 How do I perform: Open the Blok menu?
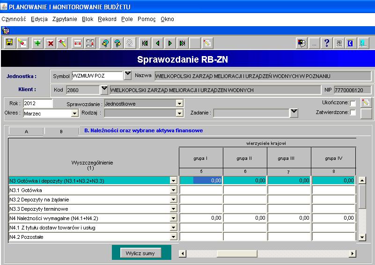[88, 19]
